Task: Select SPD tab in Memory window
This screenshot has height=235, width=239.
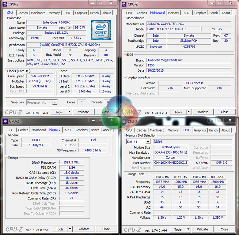Action: point(68,130)
